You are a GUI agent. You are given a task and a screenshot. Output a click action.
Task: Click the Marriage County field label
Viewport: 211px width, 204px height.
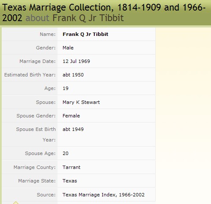pos(35,167)
